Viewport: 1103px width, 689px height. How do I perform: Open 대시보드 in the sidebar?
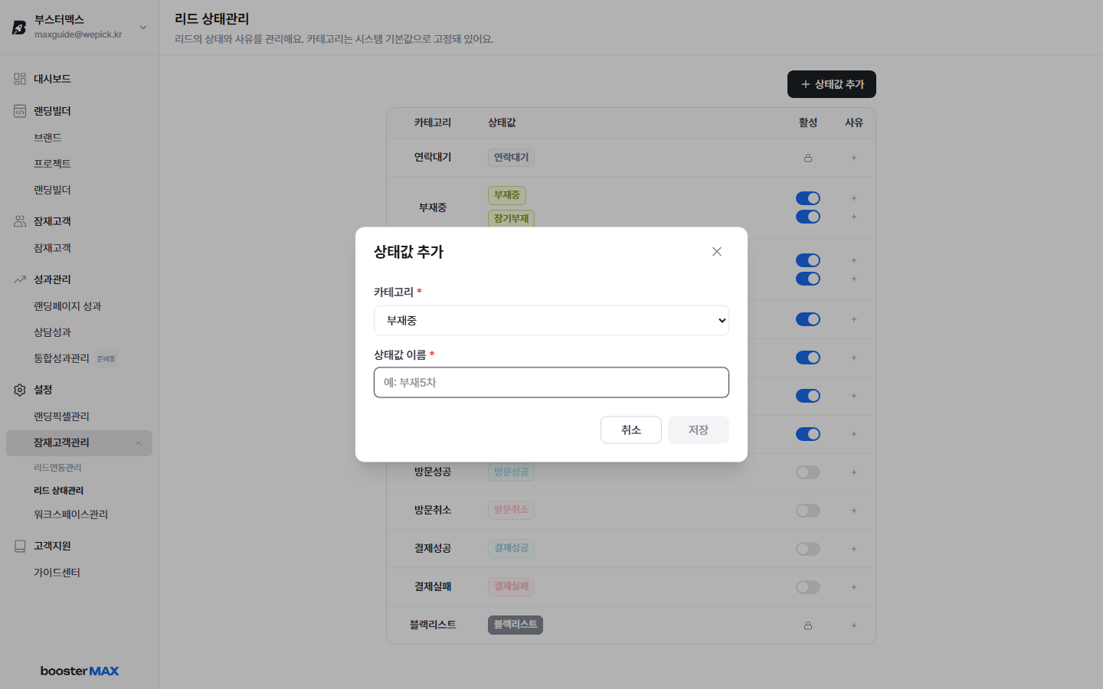pos(52,79)
